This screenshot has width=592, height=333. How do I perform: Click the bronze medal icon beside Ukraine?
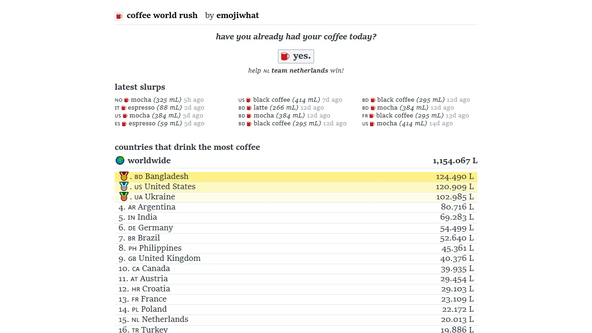click(x=123, y=196)
